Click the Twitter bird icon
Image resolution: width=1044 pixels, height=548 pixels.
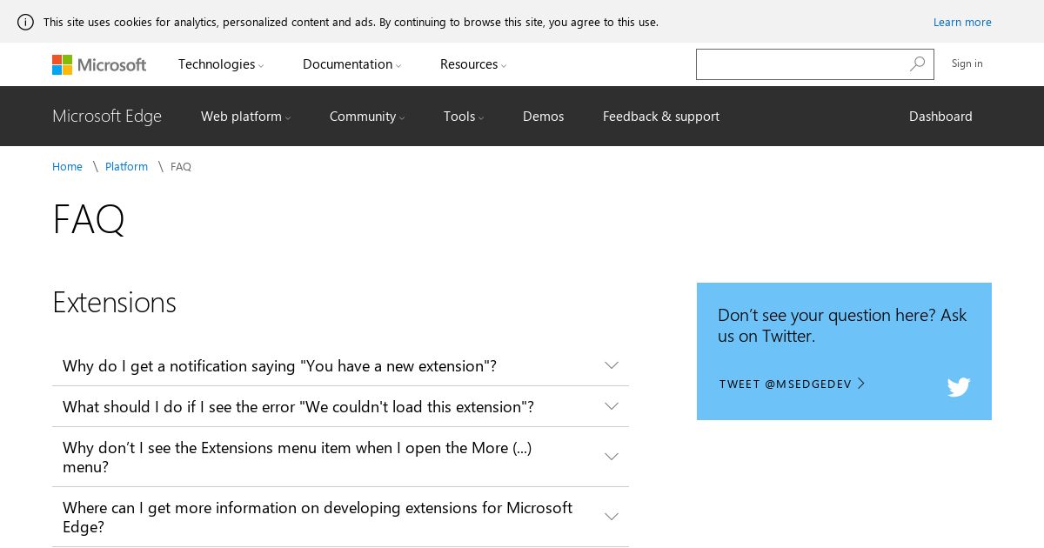coord(959,387)
